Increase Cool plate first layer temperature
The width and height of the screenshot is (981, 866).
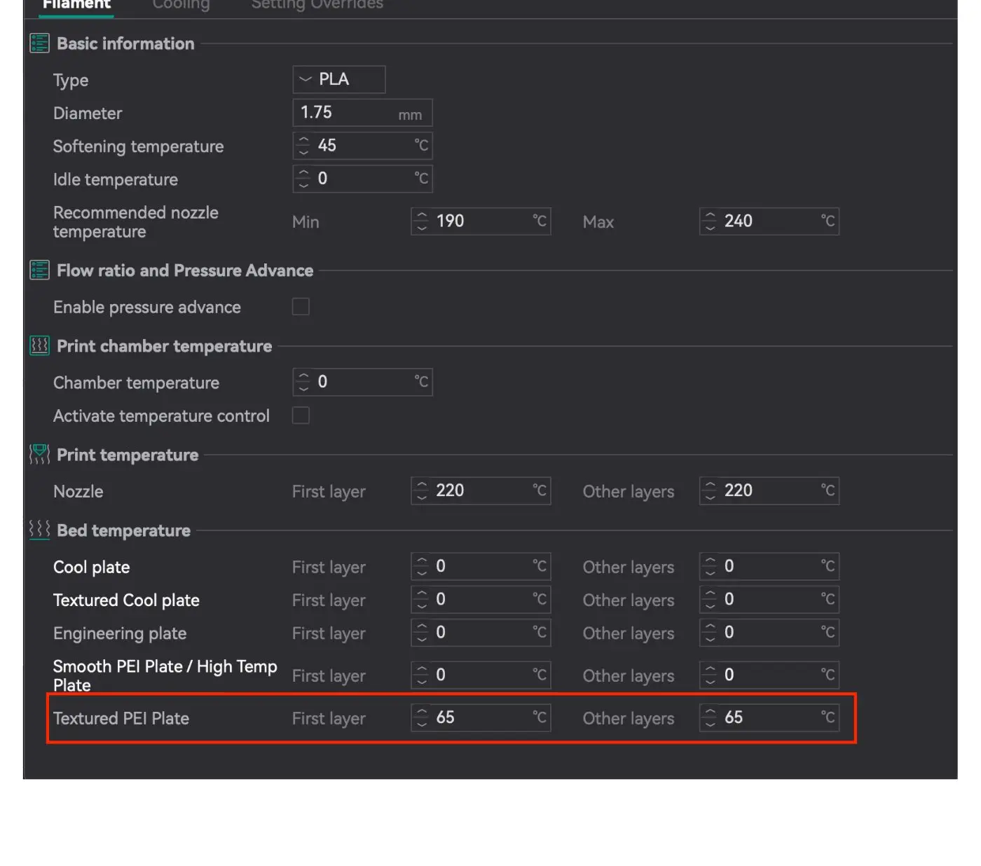(x=422, y=560)
